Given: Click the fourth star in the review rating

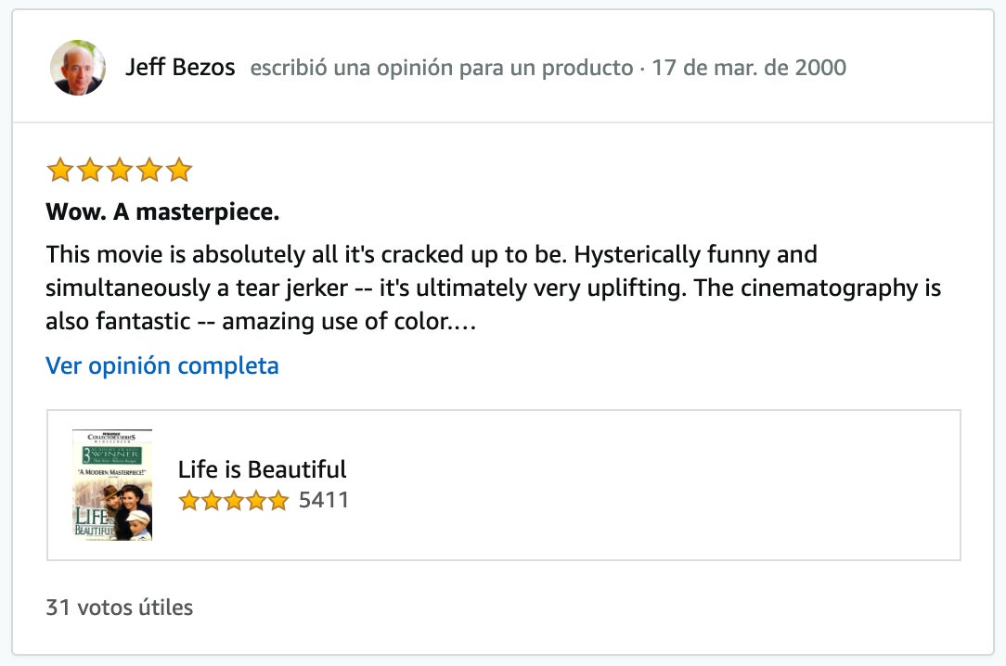Looking at the screenshot, I should pyautogui.click(x=149, y=170).
